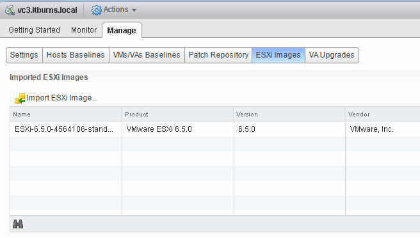Open the Actions menu label
Screen dimensions: 420x238
116,10
